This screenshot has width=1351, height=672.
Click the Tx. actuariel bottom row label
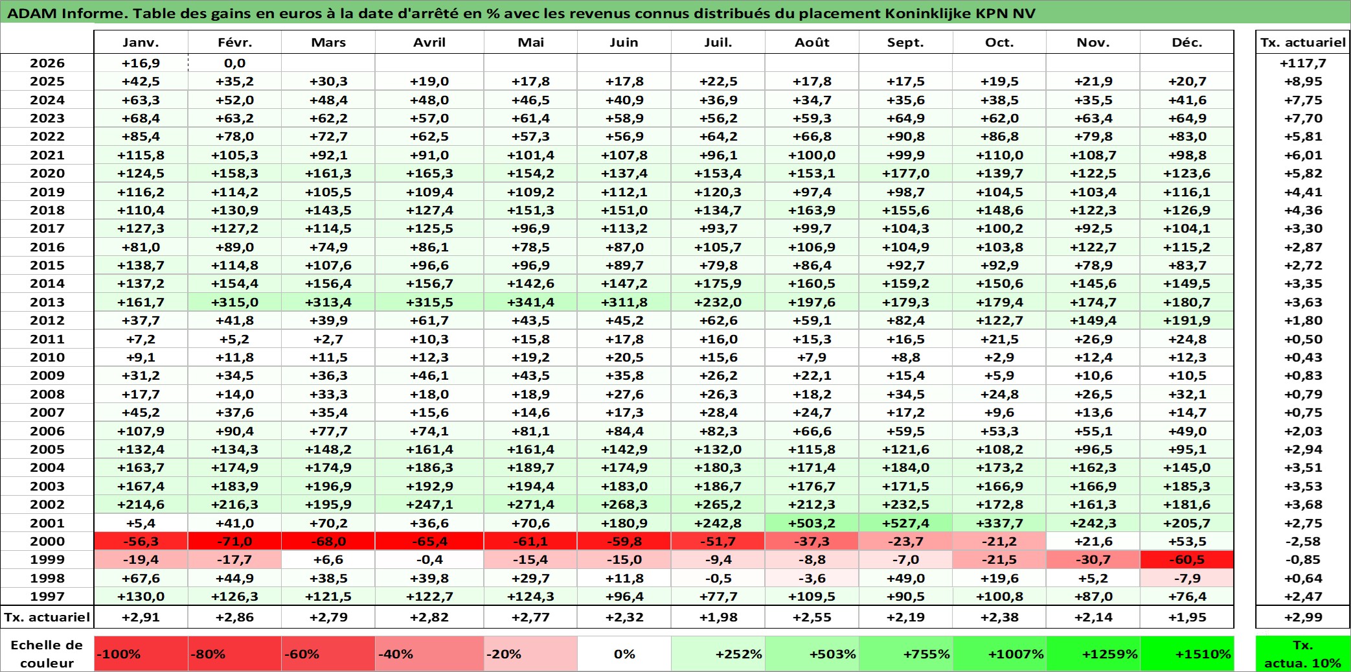(x=47, y=617)
